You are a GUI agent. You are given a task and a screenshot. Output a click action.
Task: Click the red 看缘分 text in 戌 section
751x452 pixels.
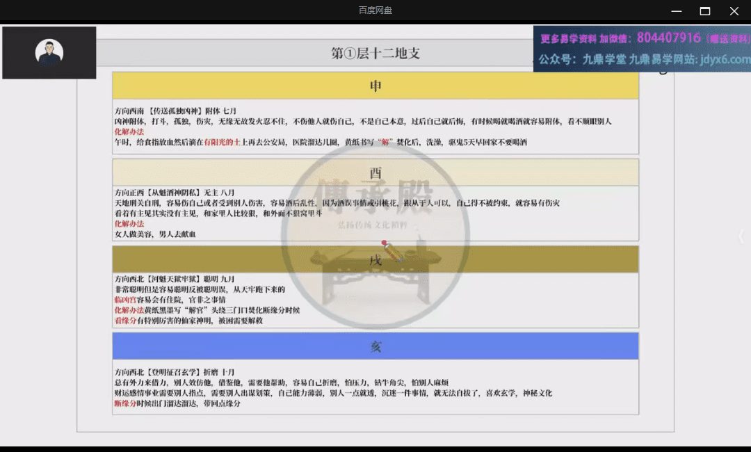click(x=125, y=321)
